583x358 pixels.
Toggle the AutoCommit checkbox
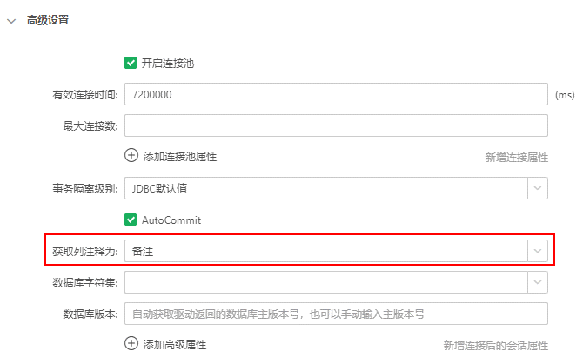coord(131,220)
